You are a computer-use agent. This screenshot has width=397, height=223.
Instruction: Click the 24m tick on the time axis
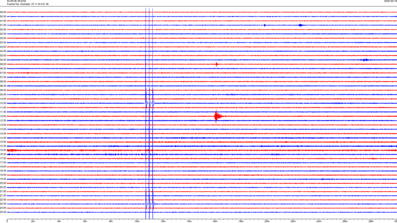coord(319,221)
